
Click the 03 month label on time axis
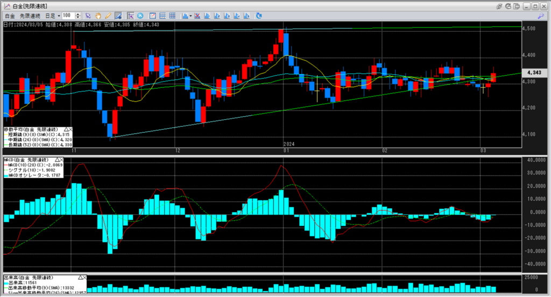coord(483,151)
